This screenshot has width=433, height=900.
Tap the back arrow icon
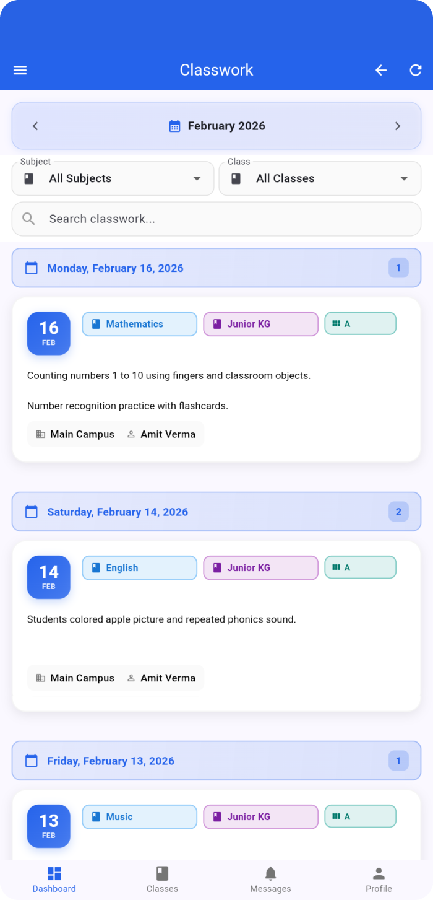pos(381,70)
